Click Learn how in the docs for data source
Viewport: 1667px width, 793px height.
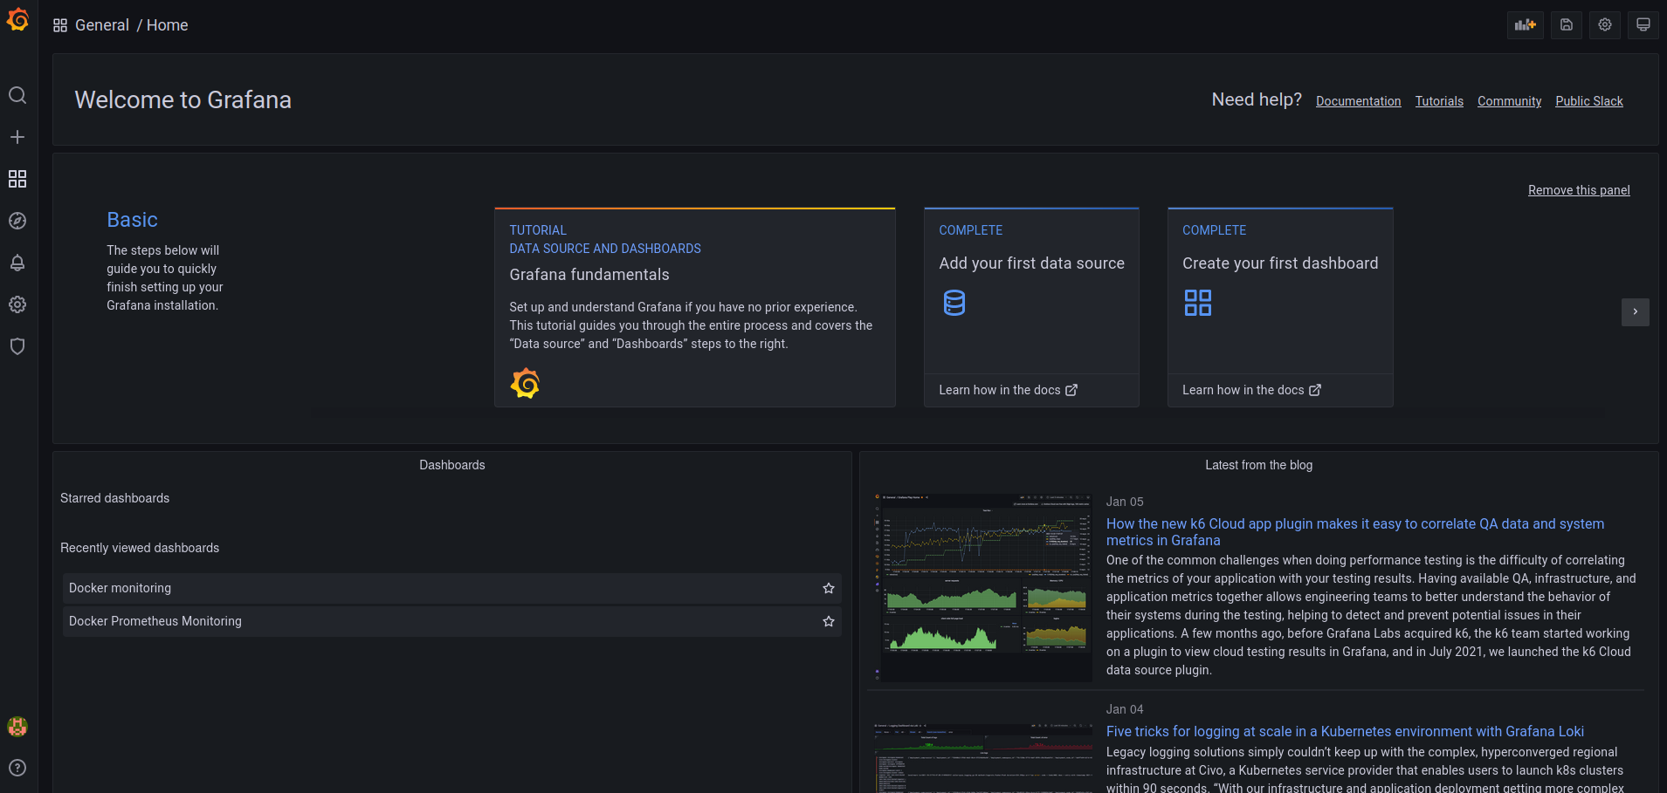tap(1009, 390)
